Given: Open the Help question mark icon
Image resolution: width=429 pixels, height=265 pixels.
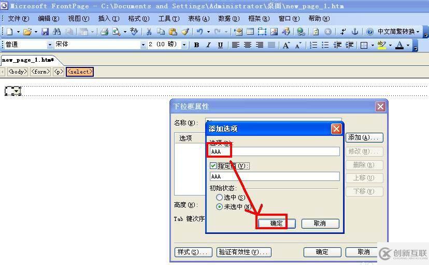Looking at the screenshot, I should tap(369, 32).
